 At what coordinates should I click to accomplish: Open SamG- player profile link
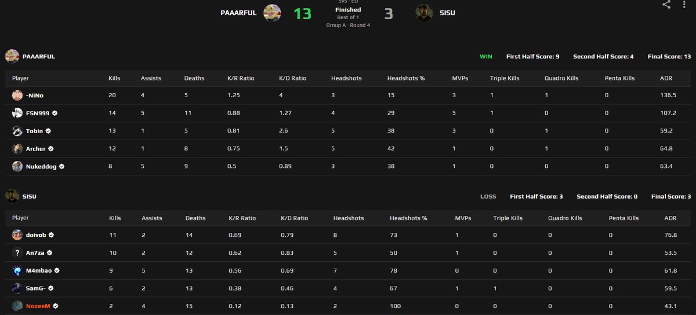(x=36, y=288)
